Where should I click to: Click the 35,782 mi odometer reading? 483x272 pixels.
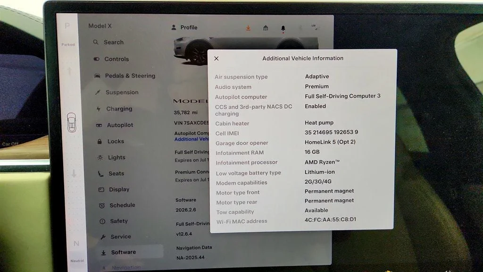pos(185,112)
